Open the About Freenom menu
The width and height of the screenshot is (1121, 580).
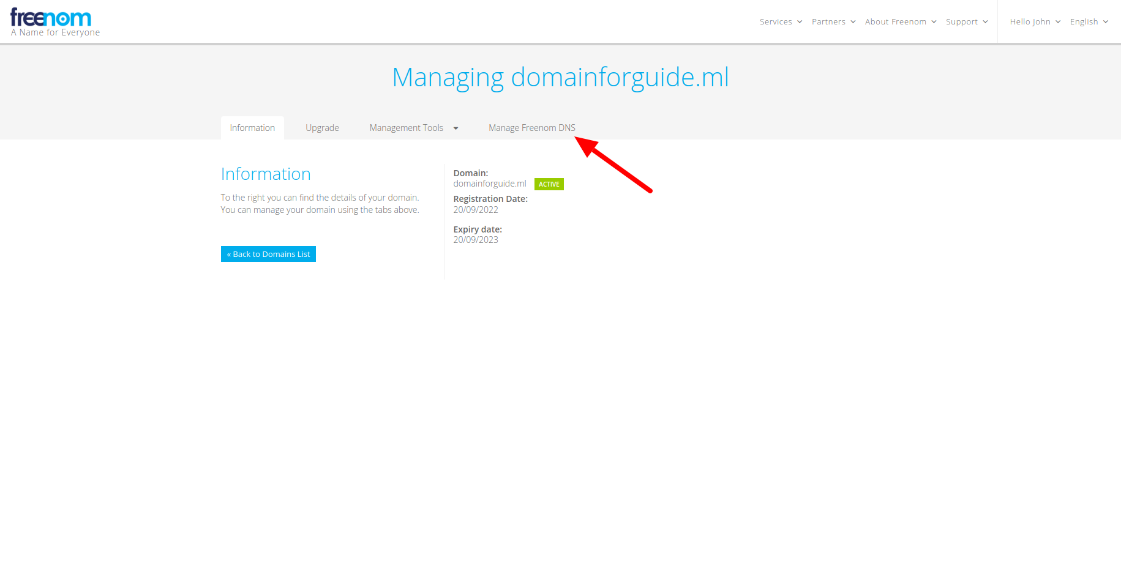pos(901,21)
